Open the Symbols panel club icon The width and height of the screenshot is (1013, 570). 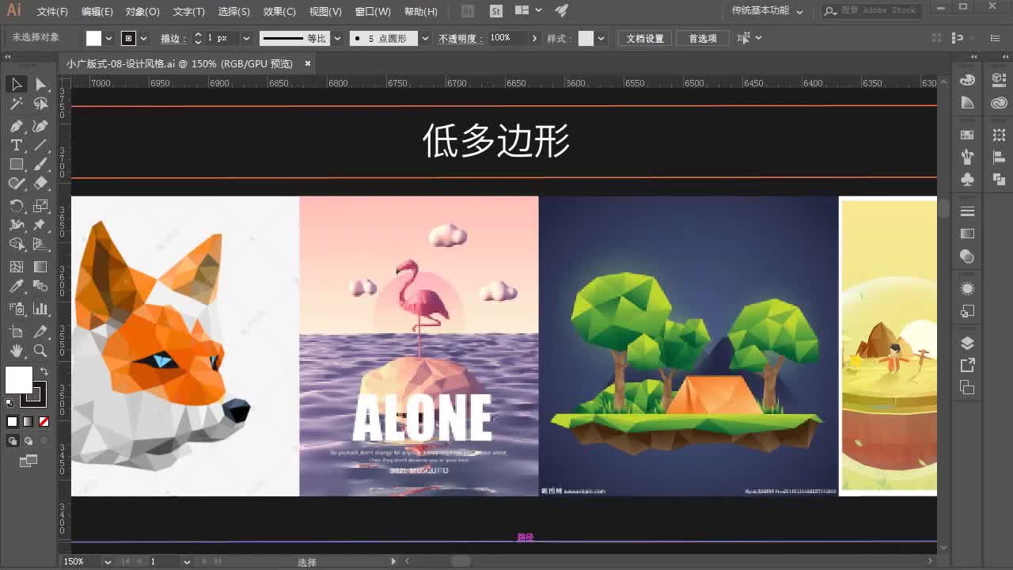tap(967, 180)
